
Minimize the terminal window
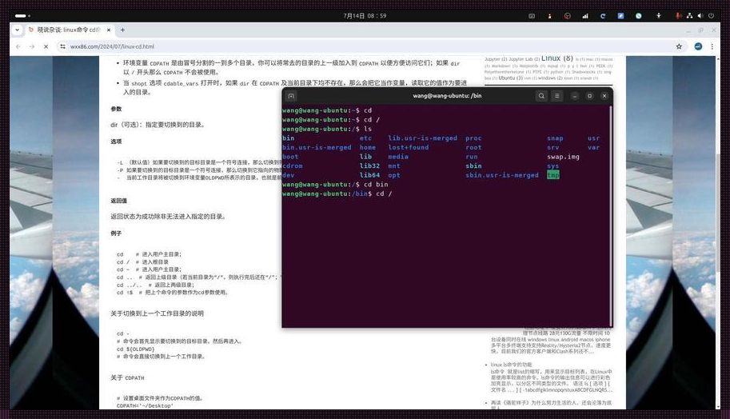[x=575, y=96]
